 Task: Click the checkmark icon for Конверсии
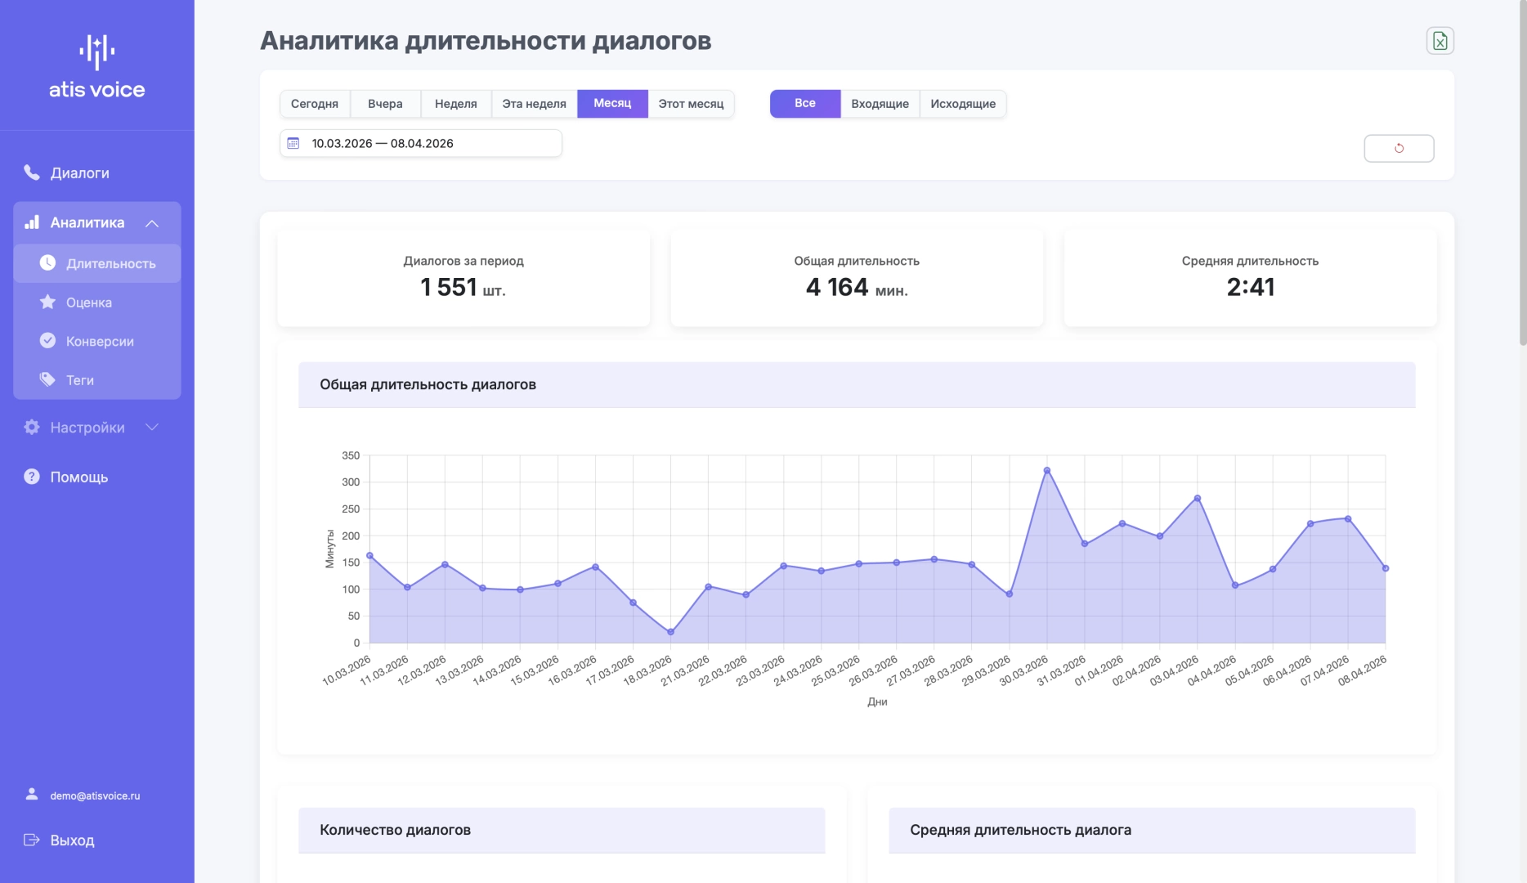coord(48,341)
